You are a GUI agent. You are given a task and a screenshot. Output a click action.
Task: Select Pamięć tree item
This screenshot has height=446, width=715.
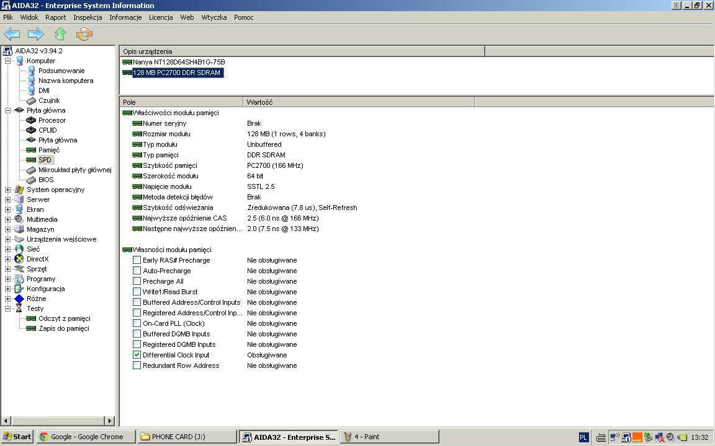[49, 150]
